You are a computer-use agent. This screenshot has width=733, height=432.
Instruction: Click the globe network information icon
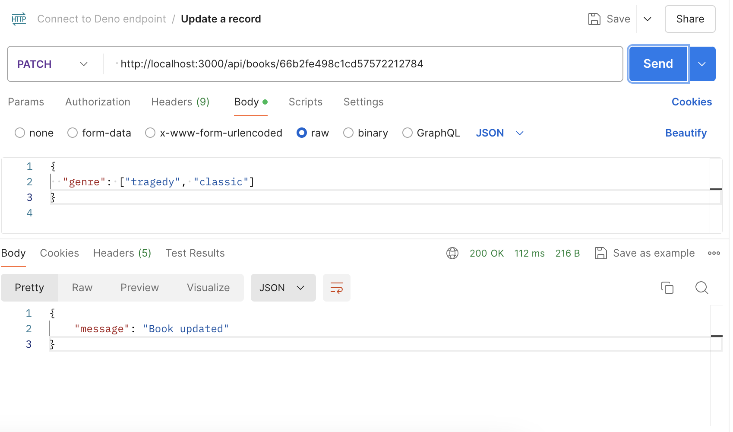coord(452,253)
